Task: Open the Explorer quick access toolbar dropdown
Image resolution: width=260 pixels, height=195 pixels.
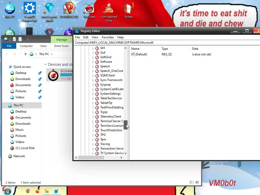Action: pos(25,39)
